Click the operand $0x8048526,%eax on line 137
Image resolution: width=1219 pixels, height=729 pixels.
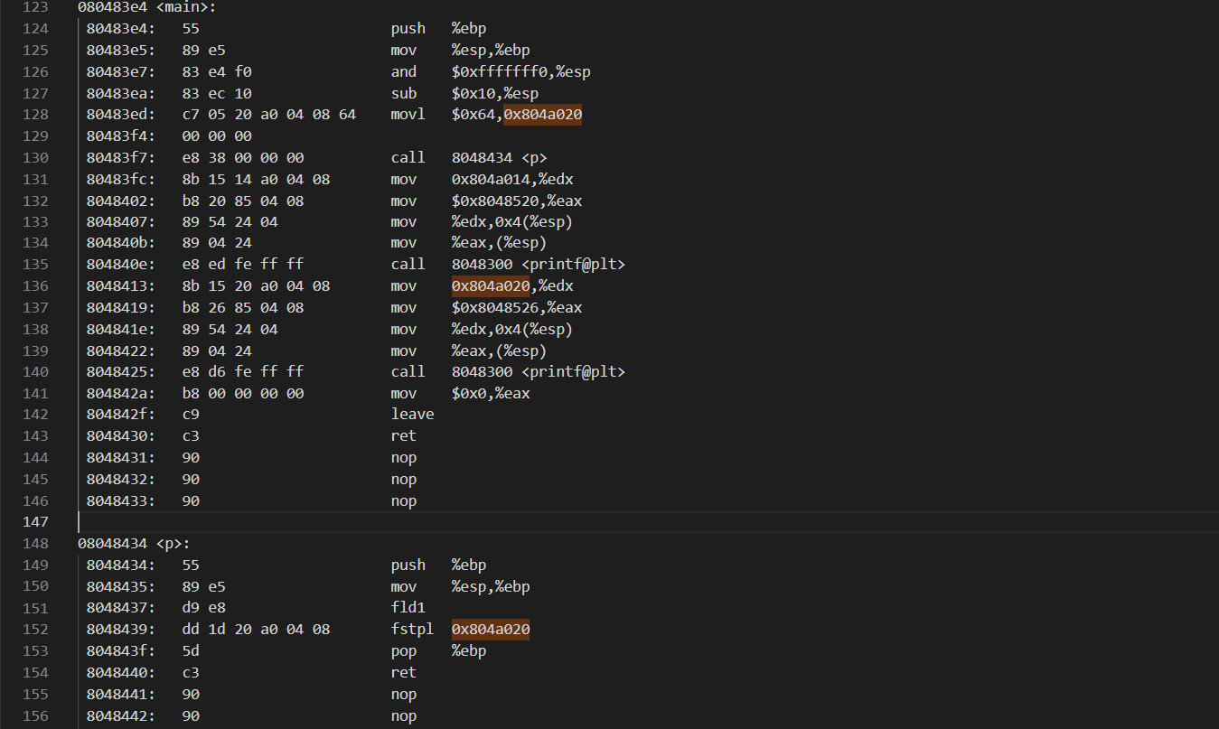517,308
